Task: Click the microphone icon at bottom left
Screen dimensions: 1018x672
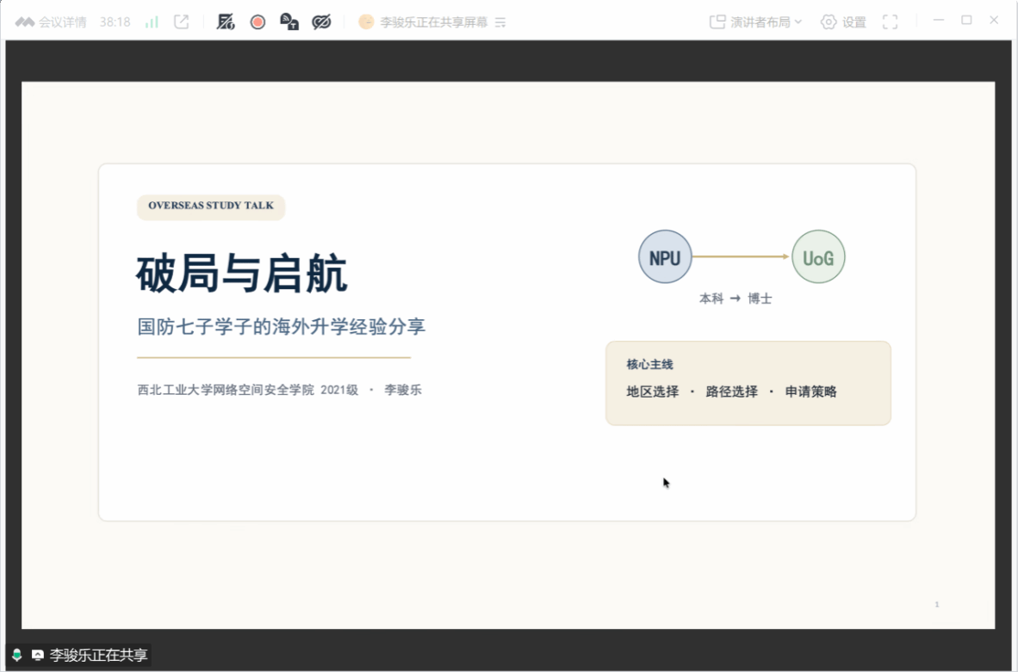Action: click(17, 655)
